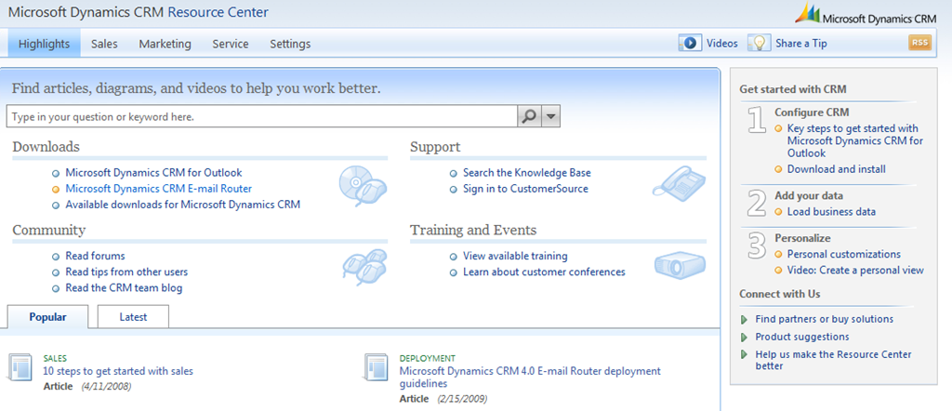952x411 pixels.
Task: Click the deployment article document icon
Action: pos(377,366)
